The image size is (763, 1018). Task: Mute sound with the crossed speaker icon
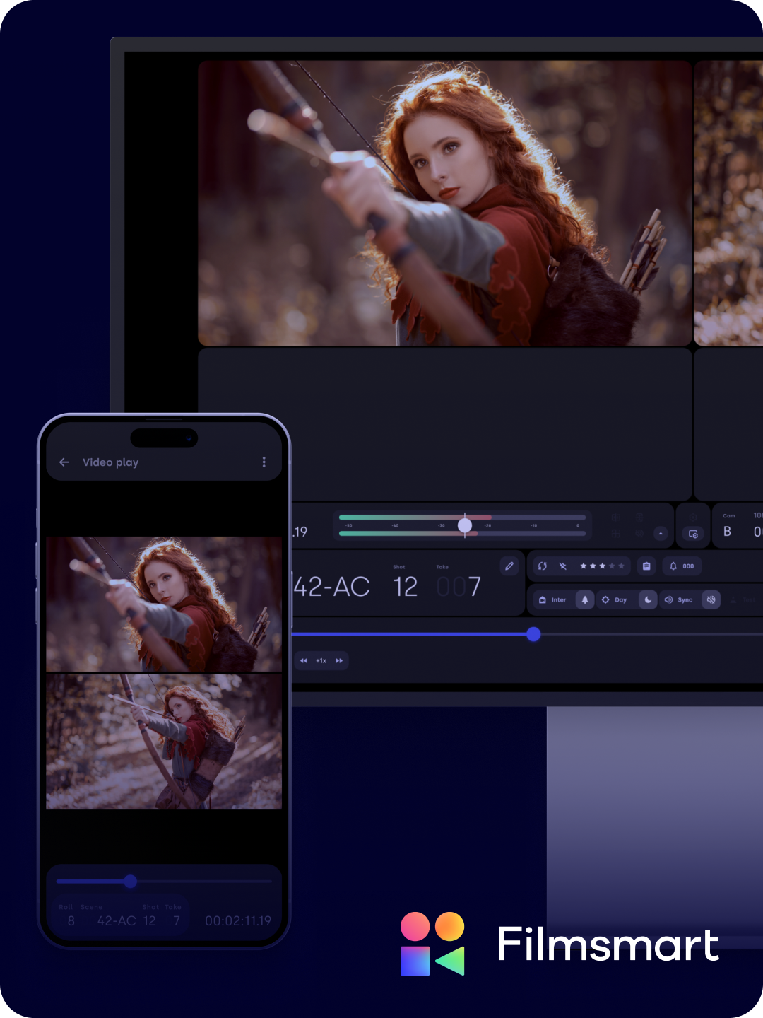711,600
